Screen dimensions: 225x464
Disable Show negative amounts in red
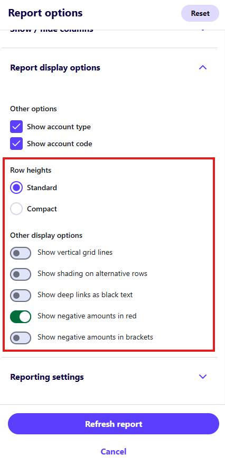pos(21,317)
